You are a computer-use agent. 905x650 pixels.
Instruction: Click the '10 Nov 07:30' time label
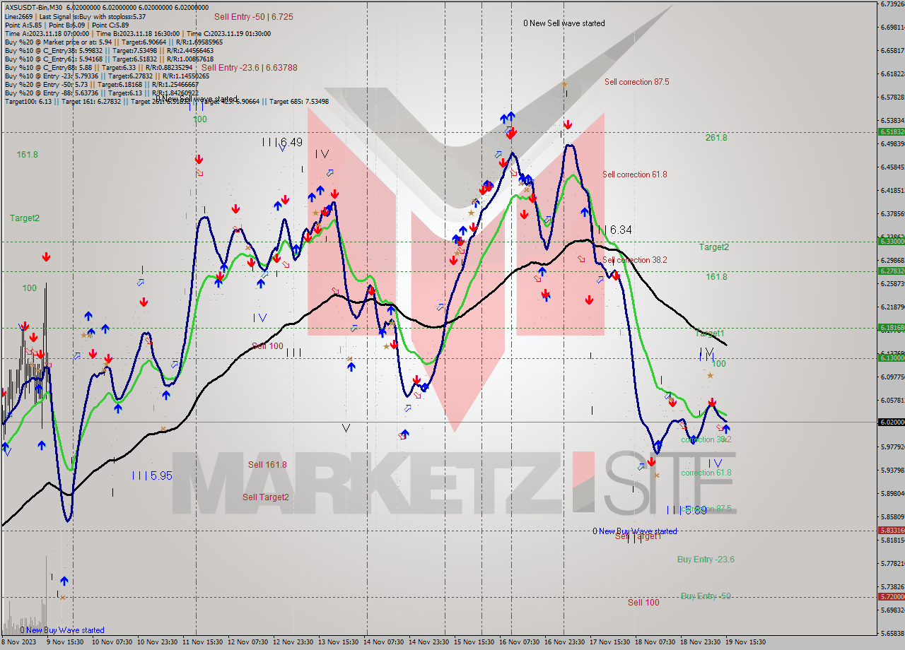click(110, 642)
